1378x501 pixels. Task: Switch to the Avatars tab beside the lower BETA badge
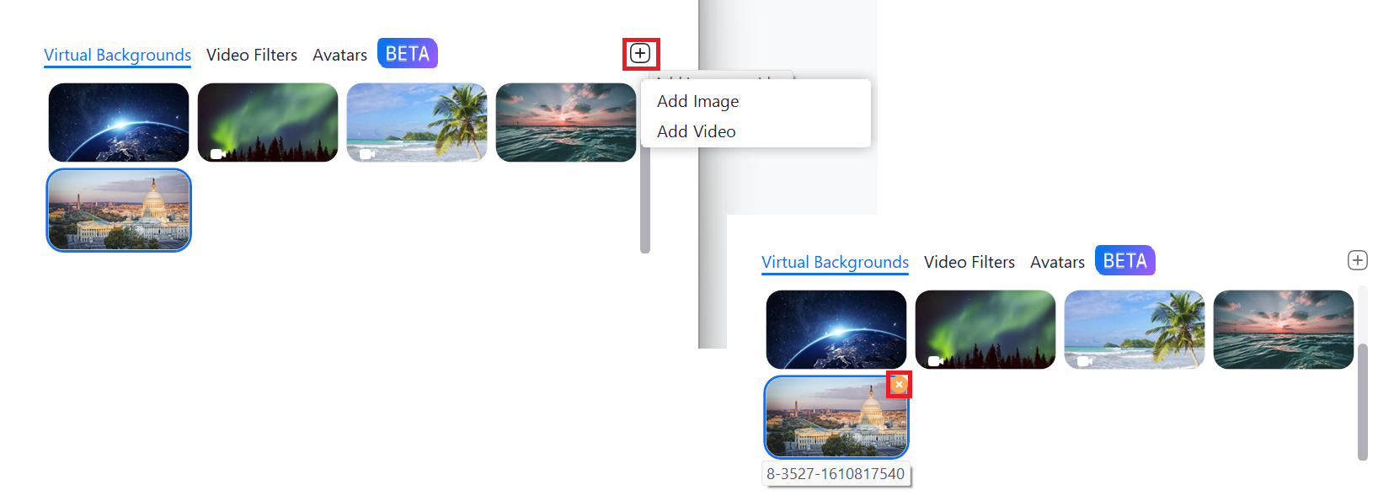tap(1057, 262)
